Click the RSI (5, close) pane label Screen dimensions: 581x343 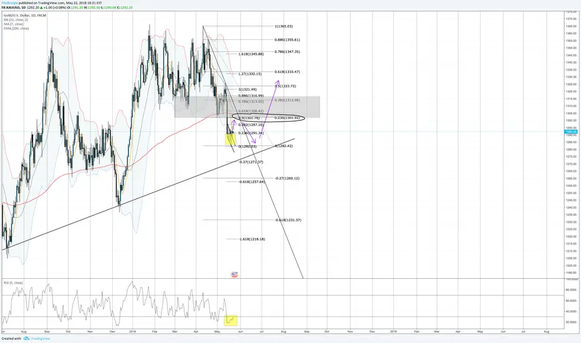13,283
